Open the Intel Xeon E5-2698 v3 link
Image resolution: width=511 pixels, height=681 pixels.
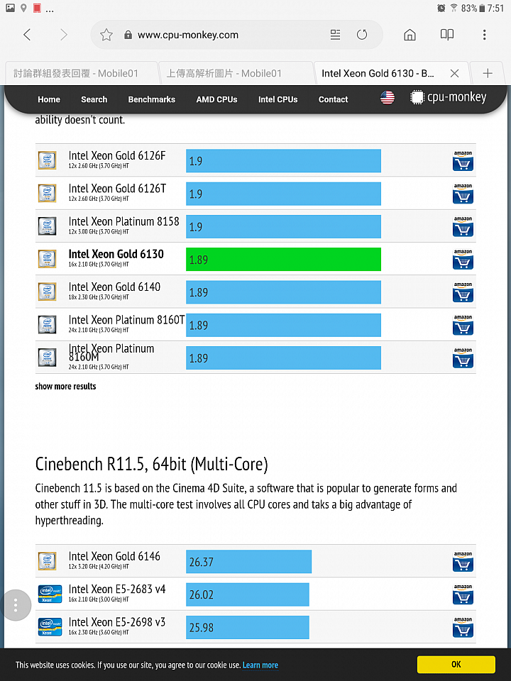coord(117,622)
